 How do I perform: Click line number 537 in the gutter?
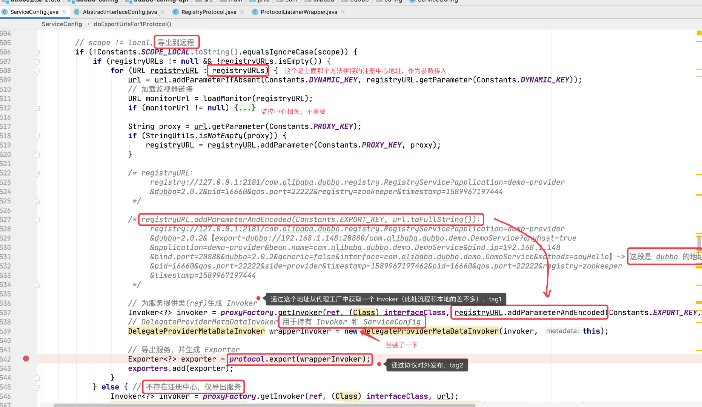(x=6, y=313)
